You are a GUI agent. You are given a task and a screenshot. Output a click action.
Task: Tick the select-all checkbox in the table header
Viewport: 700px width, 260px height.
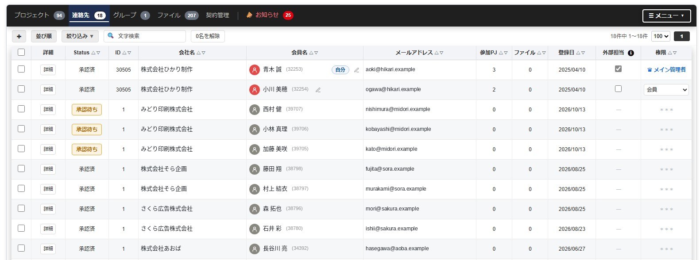pyautogui.click(x=21, y=52)
